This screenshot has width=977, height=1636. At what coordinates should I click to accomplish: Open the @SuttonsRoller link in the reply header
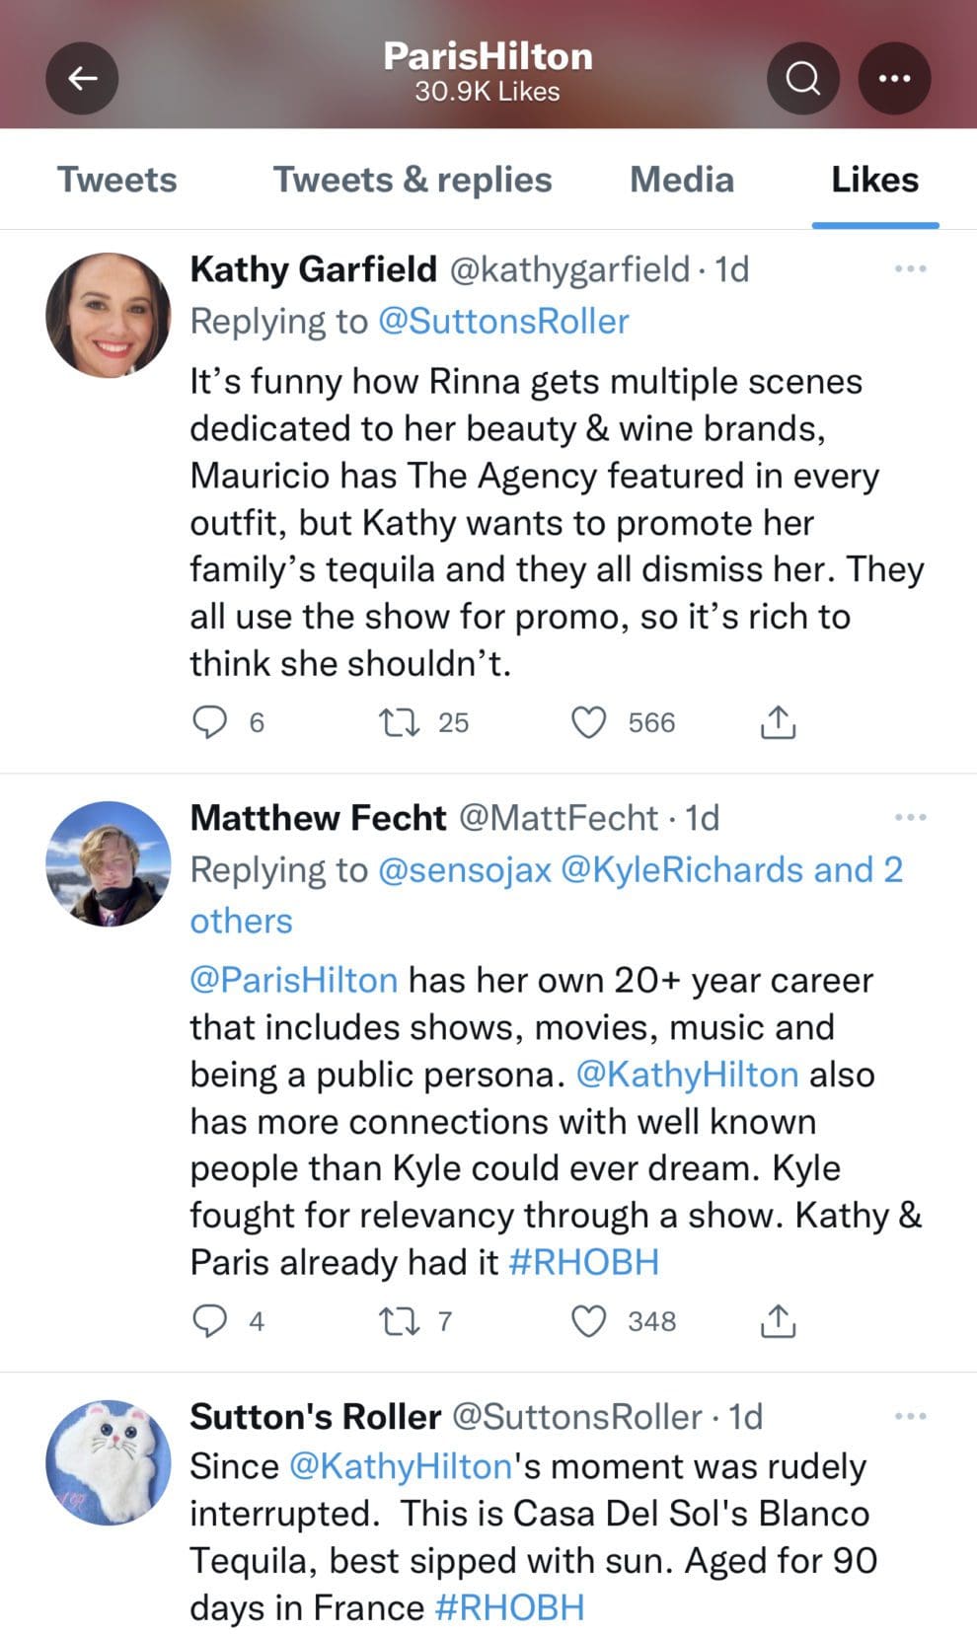(x=506, y=321)
